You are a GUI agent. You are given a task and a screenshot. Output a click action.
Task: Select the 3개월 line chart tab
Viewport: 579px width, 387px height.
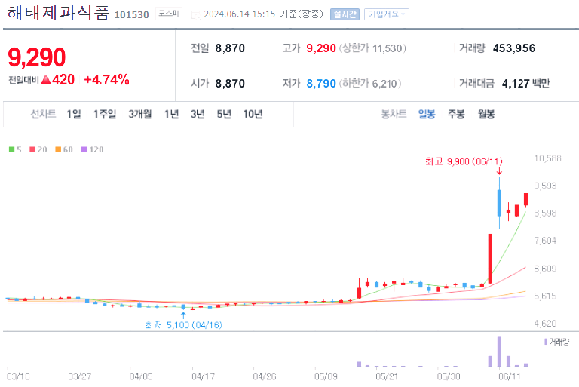140,114
